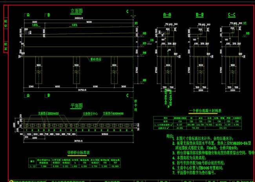The width and height of the screenshot is (255, 182).
Task: Select the A-A section title
Action: tap(167, 15)
